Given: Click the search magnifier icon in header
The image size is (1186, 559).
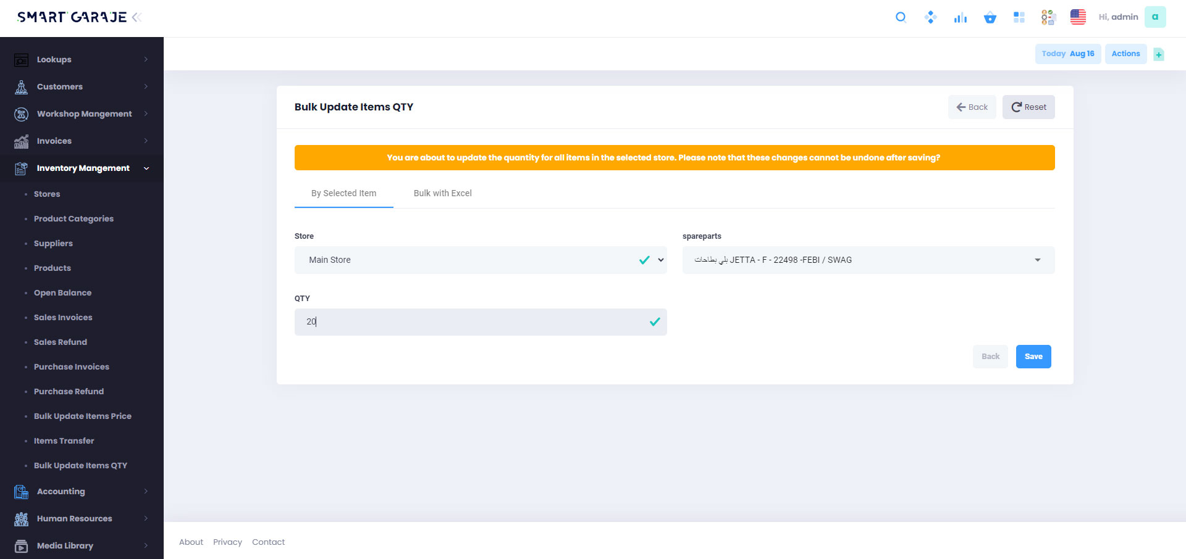Looking at the screenshot, I should pyautogui.click(x=901, y=17).
